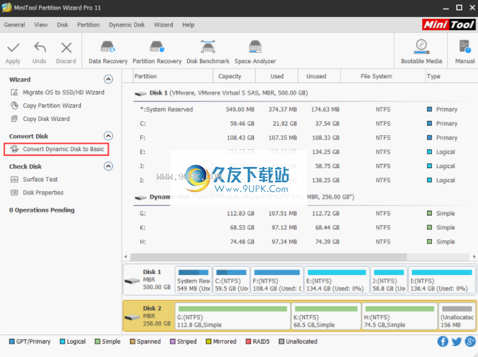
Task: Open the General menu
Action: click(15, 25)
